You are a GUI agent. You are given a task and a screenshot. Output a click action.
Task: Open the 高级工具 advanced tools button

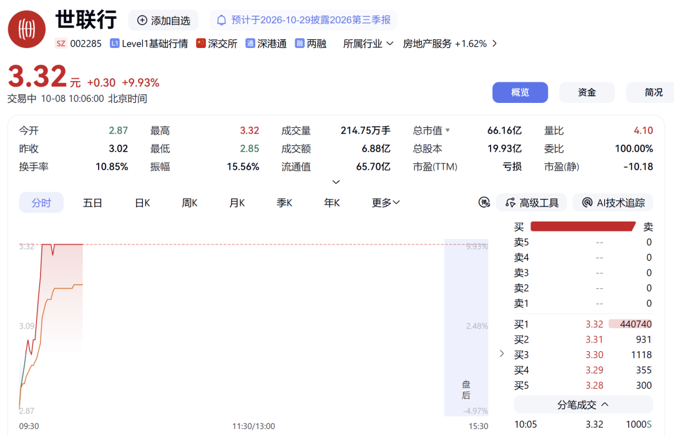(531, 203)
